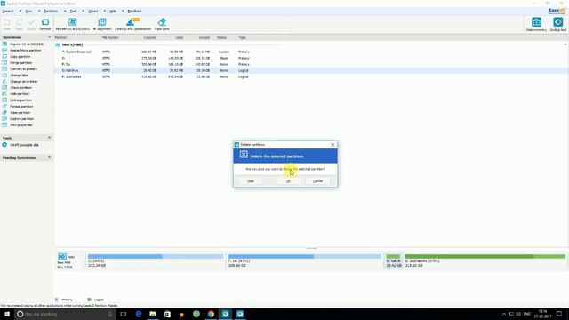Click the File System column header
The image size is (569, 320).
click(x=110, y=37)
